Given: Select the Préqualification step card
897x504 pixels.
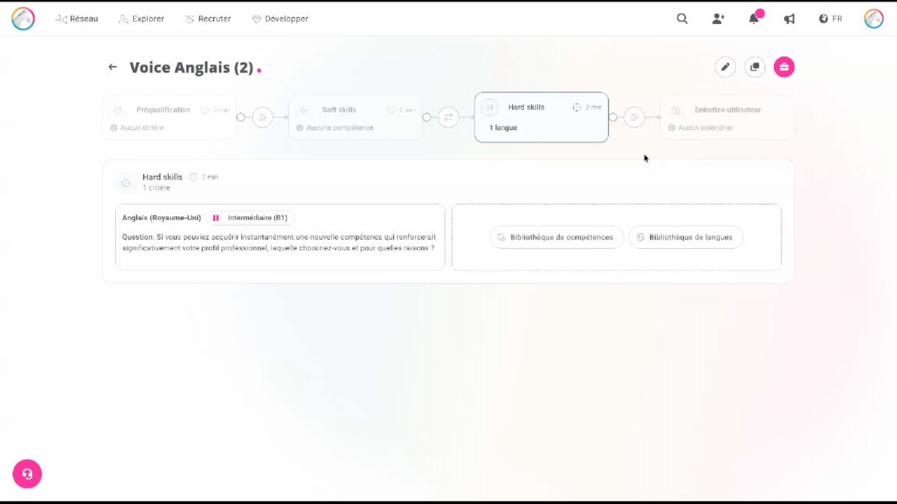Looking at the screenshot, I should tap(169, 117).
